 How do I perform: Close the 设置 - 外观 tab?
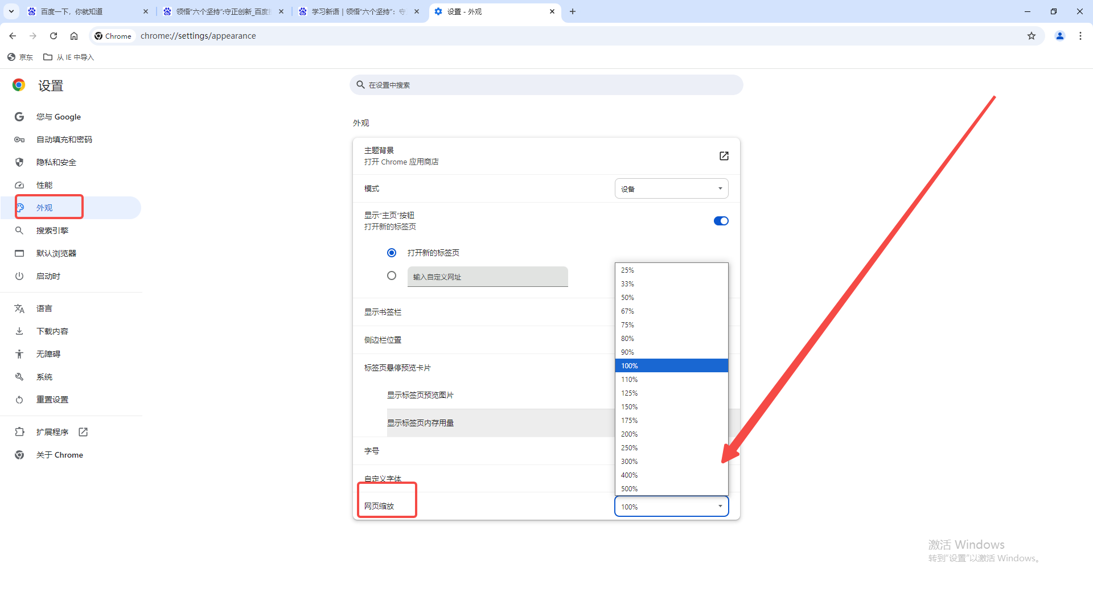coord(552,11)
